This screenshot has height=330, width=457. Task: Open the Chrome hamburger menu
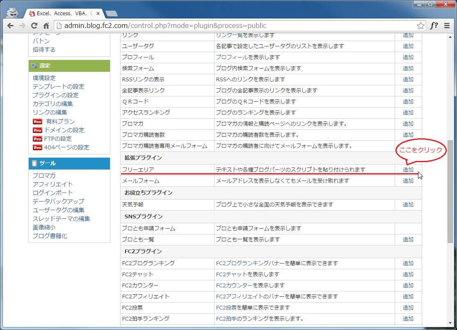pyautogui.click(x=447, y=25)
